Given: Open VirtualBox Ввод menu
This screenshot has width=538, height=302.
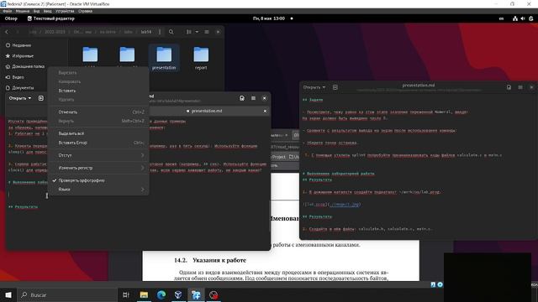Looking at the screenshot, I should [x=48, y=11].
